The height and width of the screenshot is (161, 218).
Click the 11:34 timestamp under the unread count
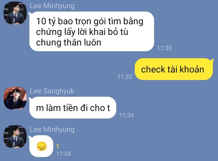[x=63, y=154]
